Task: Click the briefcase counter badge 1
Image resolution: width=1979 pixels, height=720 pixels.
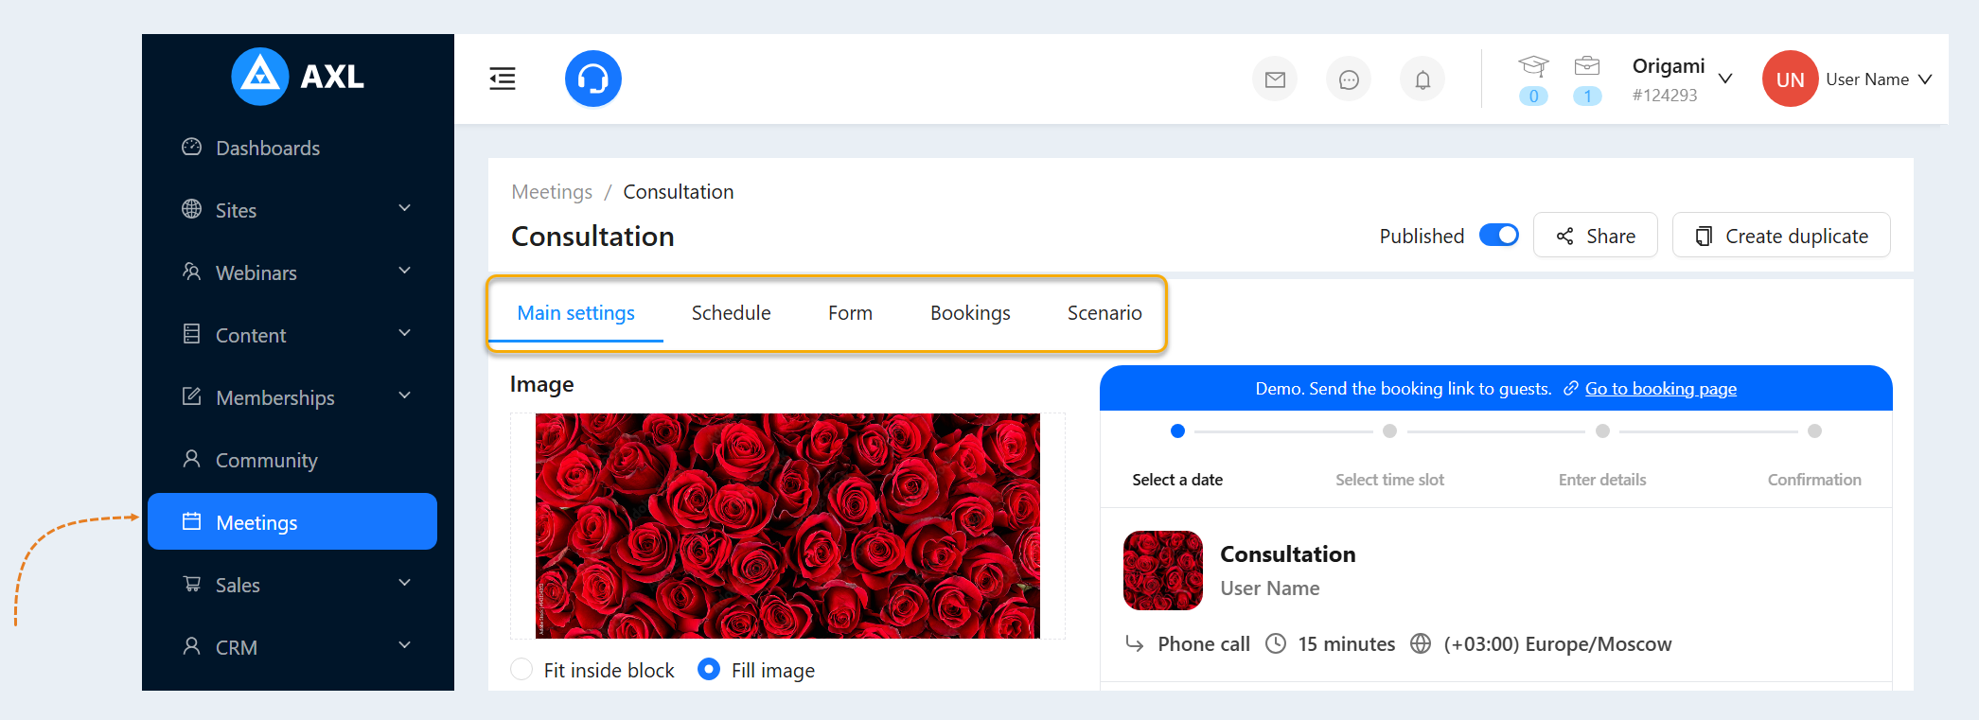Action: coord(1587,96)
